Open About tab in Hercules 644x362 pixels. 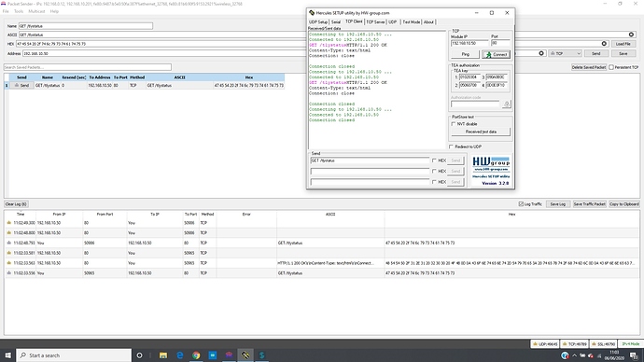pyautogui.click(x=428, y=22)
